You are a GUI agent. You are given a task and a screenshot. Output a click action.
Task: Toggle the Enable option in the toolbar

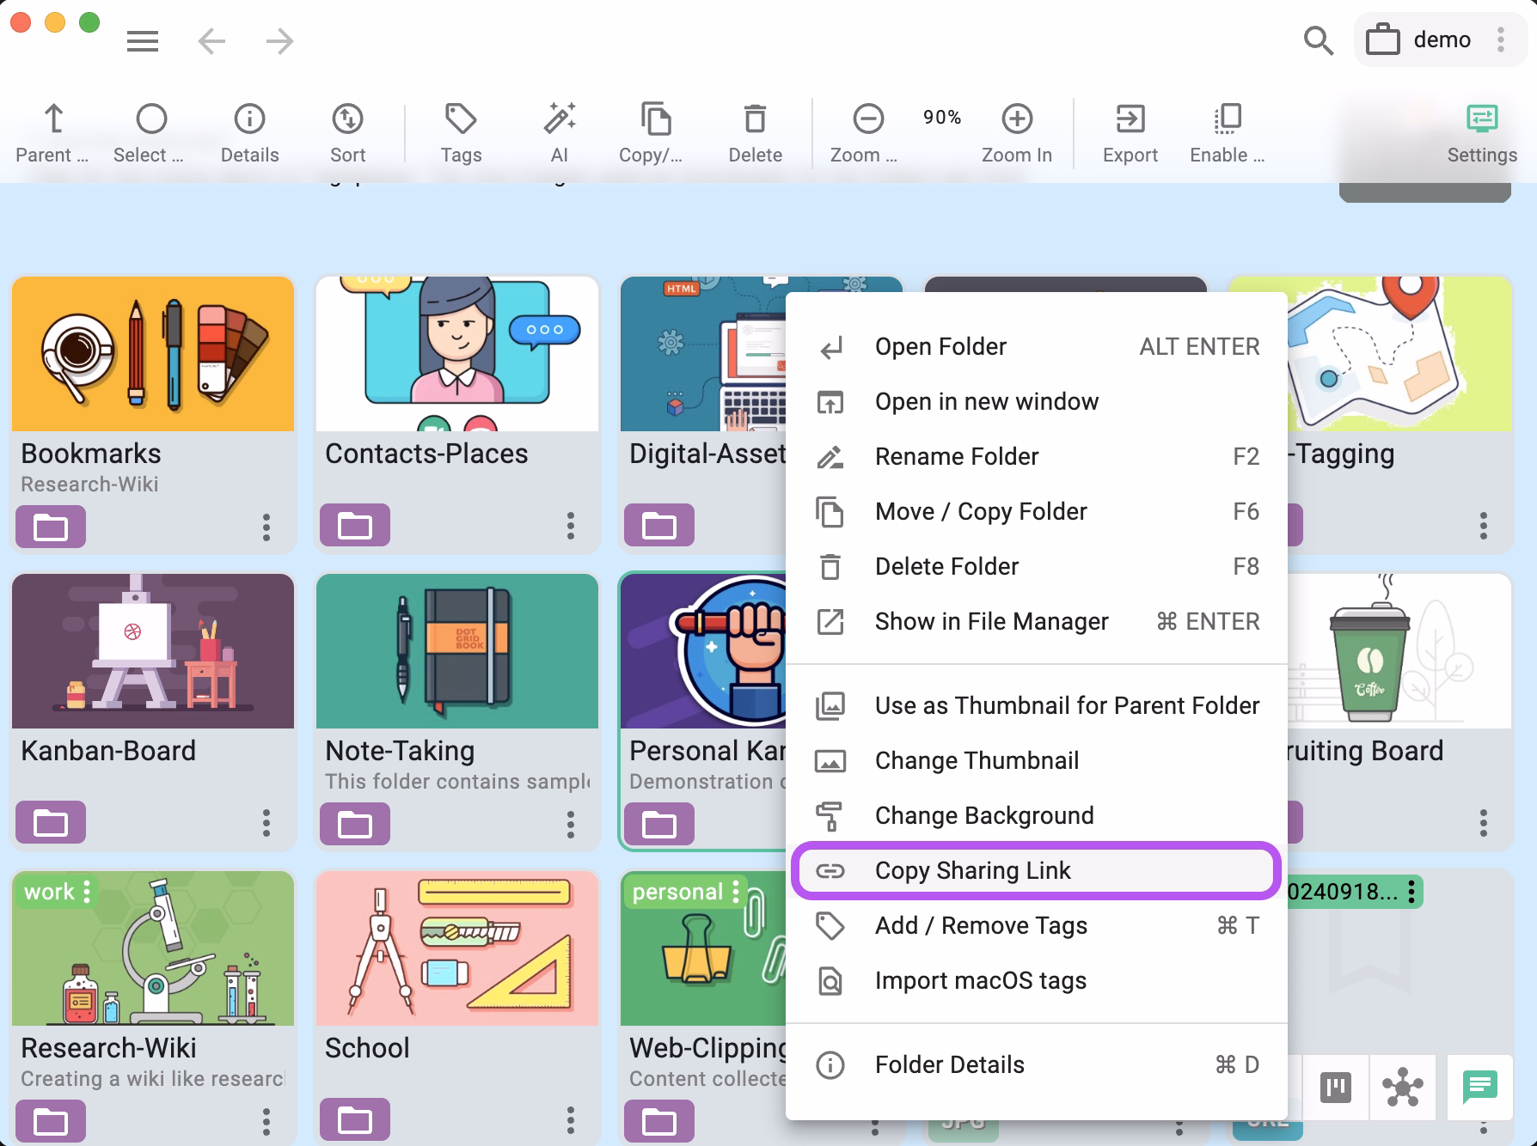pyautogui.click(x=1227, y=129)
